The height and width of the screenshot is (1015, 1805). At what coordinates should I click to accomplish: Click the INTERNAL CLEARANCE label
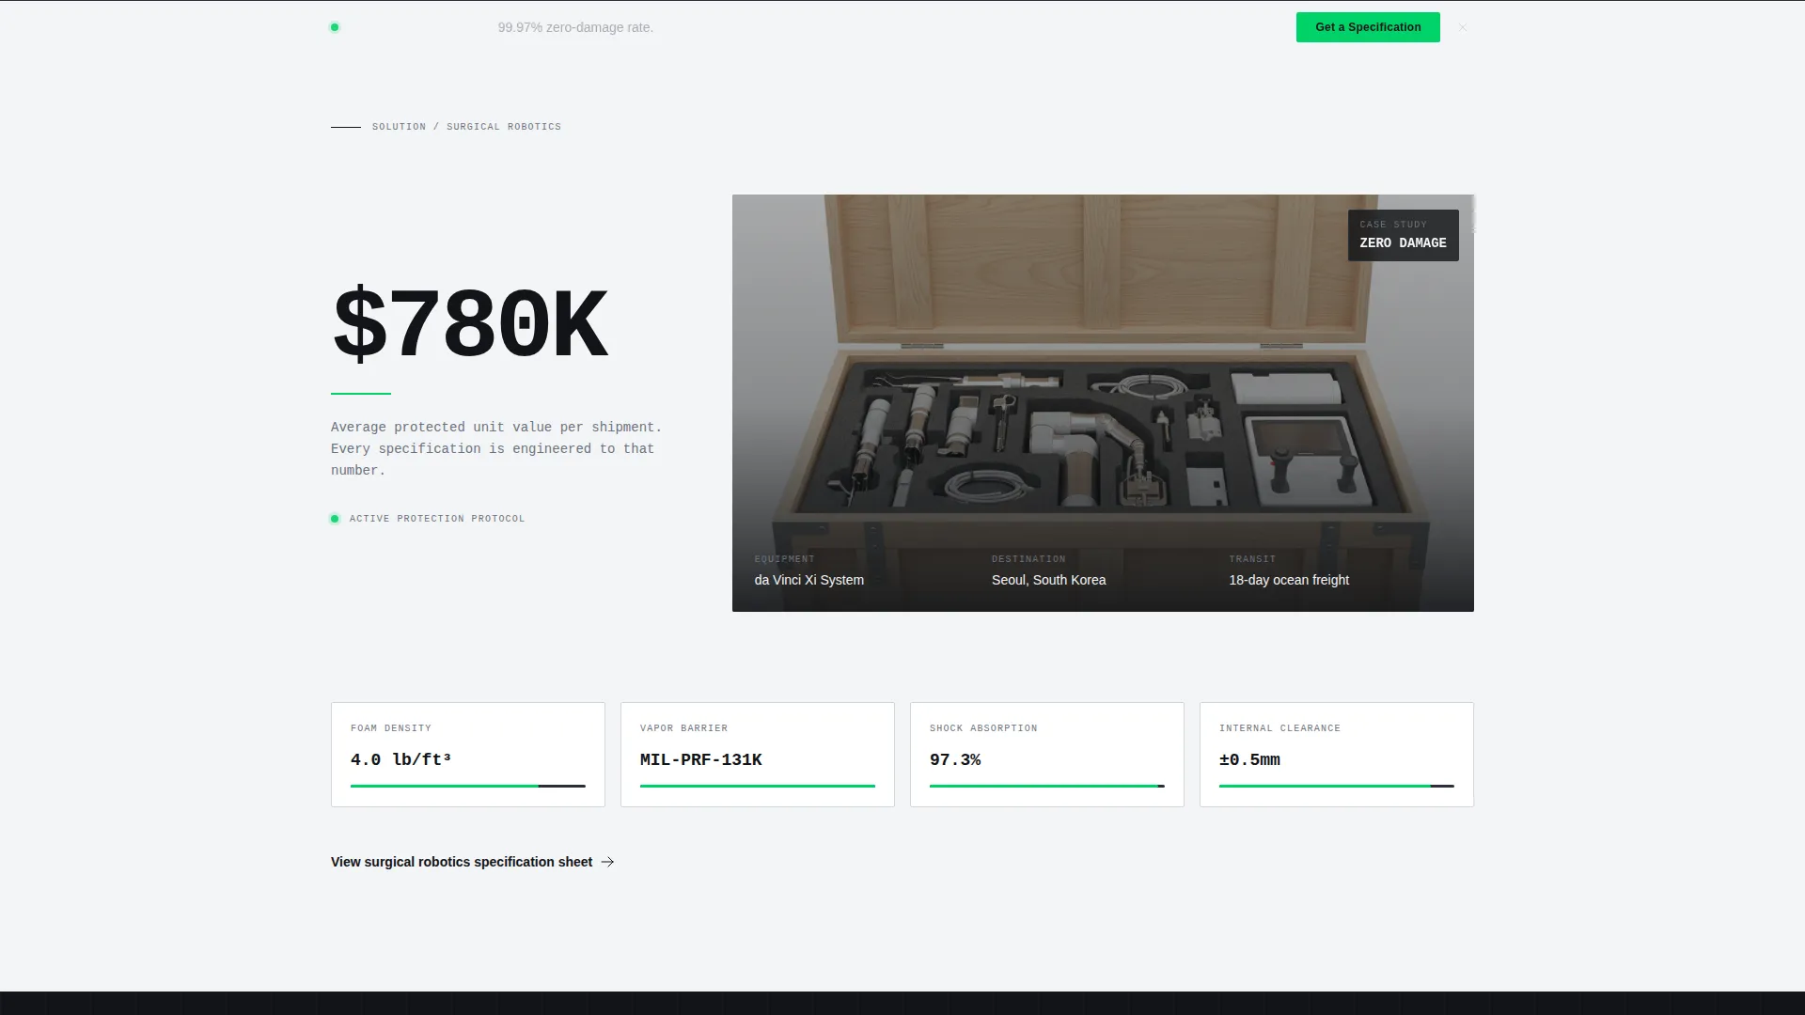(1279, 728)
